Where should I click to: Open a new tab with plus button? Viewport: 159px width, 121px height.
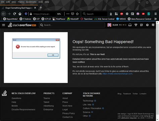pos(41,8)
